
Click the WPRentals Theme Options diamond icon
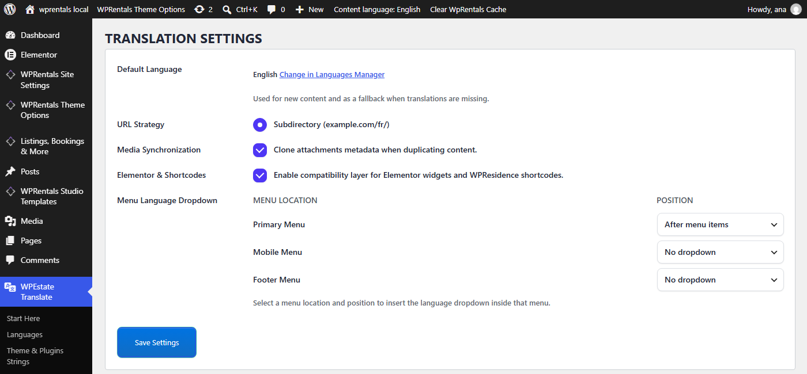(10, 105)
